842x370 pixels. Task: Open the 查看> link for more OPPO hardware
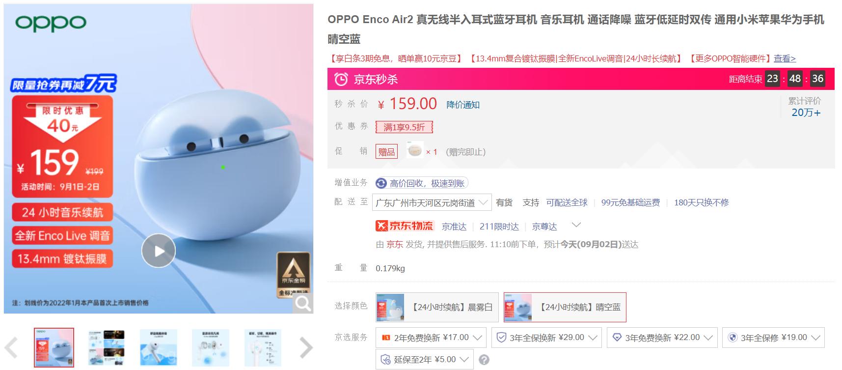pyautogui.click(x=785, y=58)
